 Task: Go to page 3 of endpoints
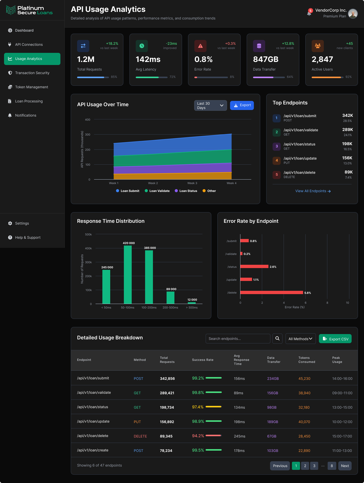pyautogui.click(x=314, y=466)
